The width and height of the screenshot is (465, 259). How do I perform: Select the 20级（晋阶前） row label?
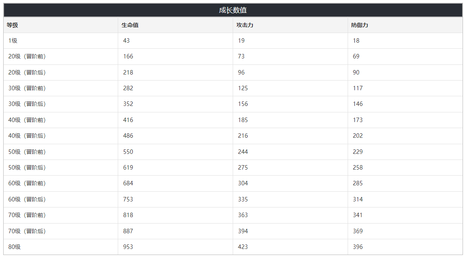pyautogui.click(x=27, y=56)
